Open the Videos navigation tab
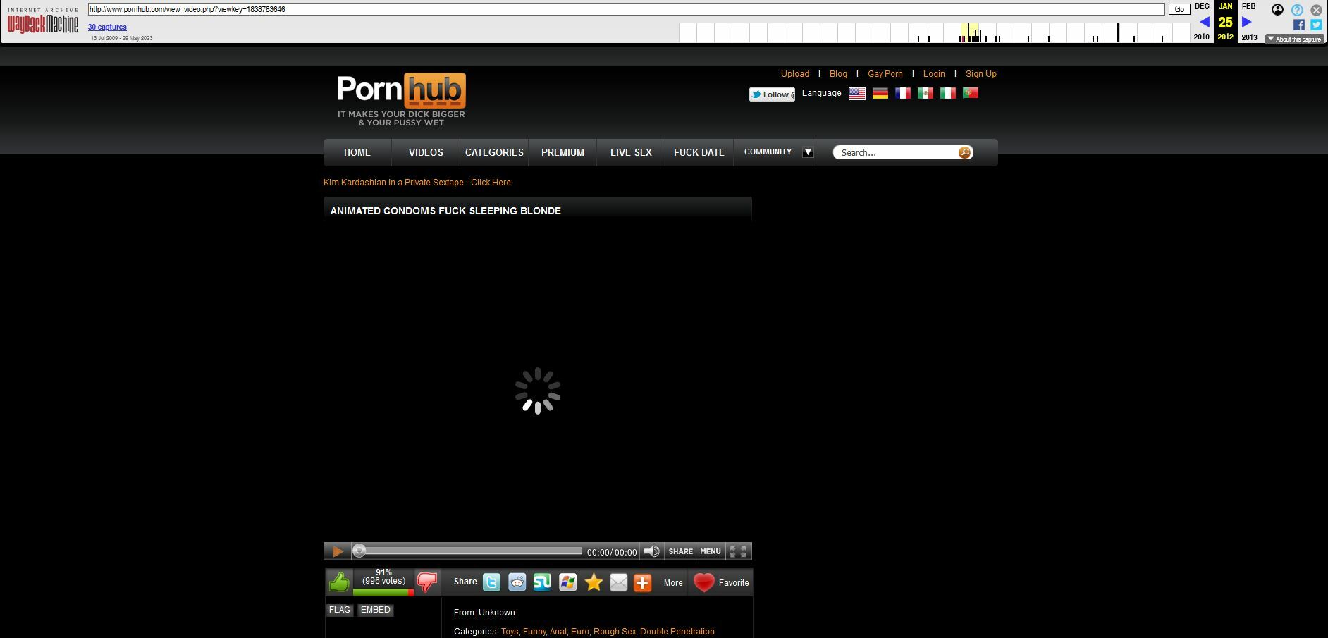The width and height of the screenshot is (1328, 638). click(x=426, y=152)
